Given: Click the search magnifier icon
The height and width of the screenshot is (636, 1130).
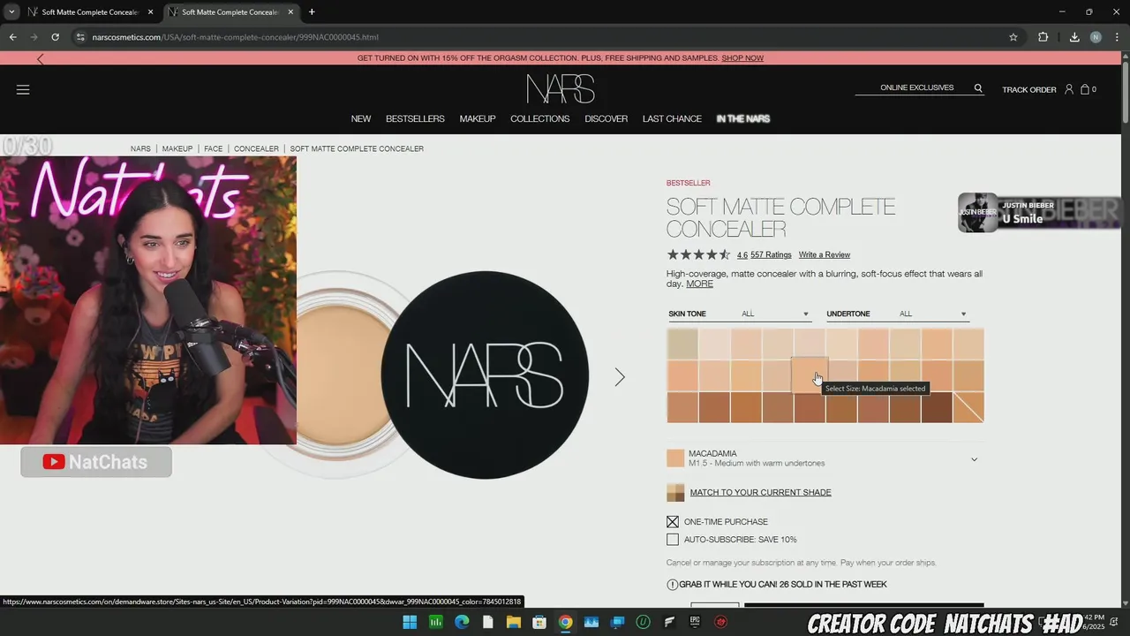Looking at the screenshot, I should tap(978, 88).
